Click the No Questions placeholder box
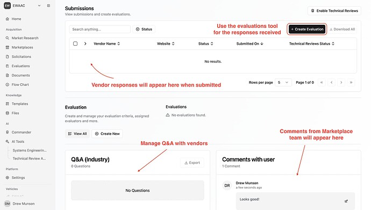 [138, 190]
